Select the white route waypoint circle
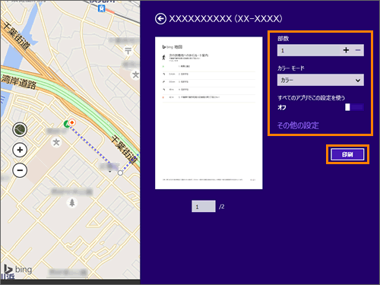The image size is (380, 285). coord(120,173)
